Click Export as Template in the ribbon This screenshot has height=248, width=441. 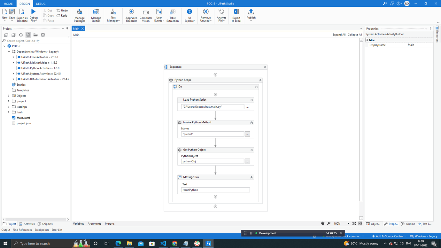[x=22, y=15]
